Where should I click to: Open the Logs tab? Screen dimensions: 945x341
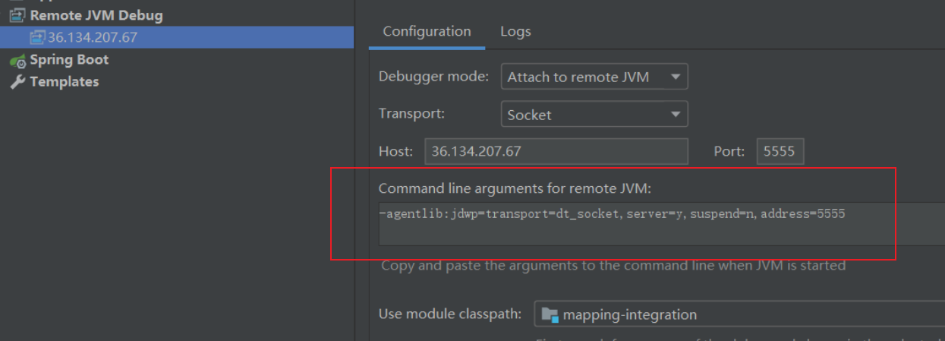pos(515,31)
